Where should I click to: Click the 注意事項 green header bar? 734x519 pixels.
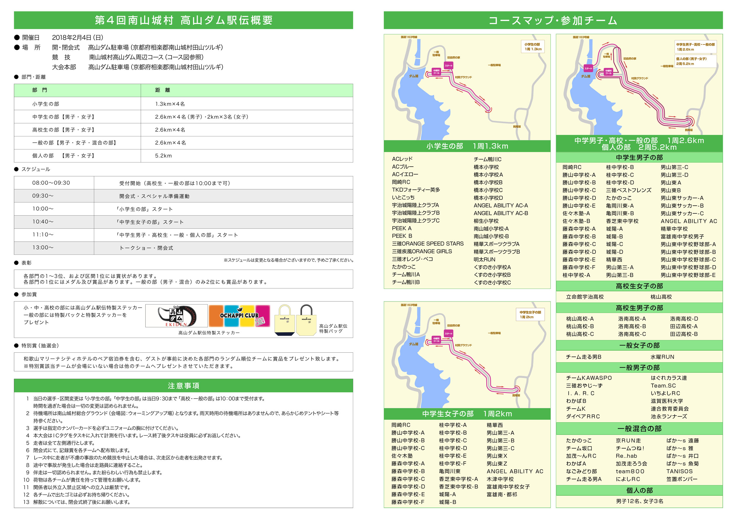183,386
